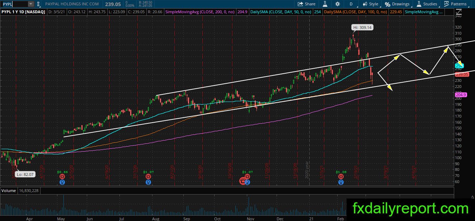The width and height of the screenshot is (475, 221).
Task: Click the $1.07 earnings value near Nov
Action: 247,172
